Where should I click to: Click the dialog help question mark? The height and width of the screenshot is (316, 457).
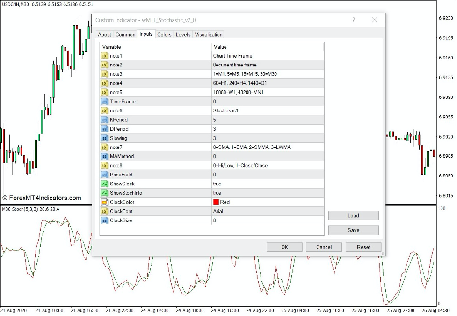click(x=354, y=20)
